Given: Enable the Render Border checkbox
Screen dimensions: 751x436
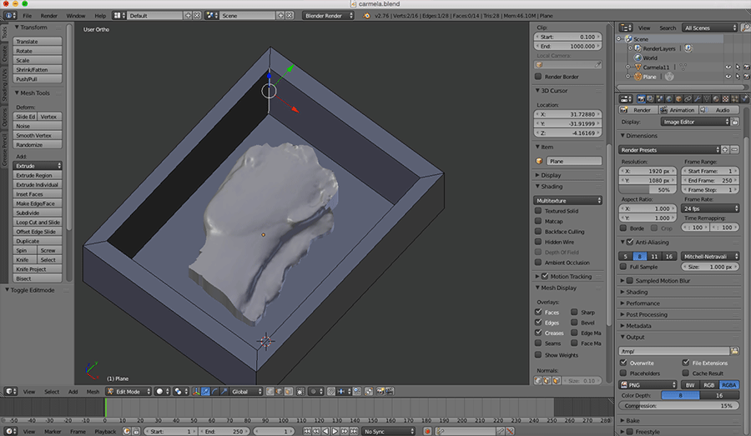Looking at the screenshot, I should click(x=538, y=77).
